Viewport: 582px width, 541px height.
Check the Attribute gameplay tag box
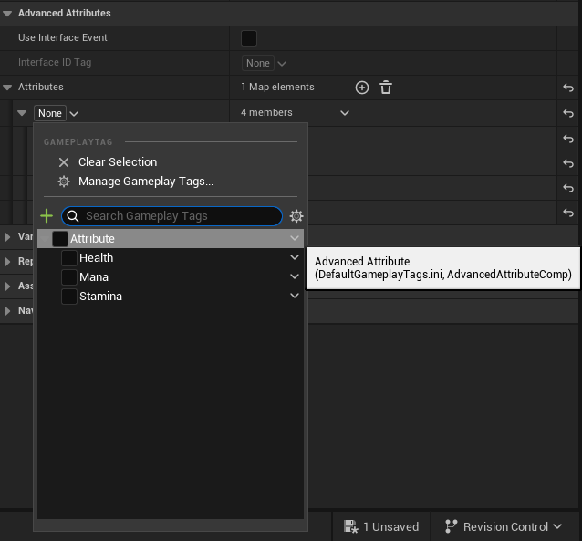click(x=60, y=239)
